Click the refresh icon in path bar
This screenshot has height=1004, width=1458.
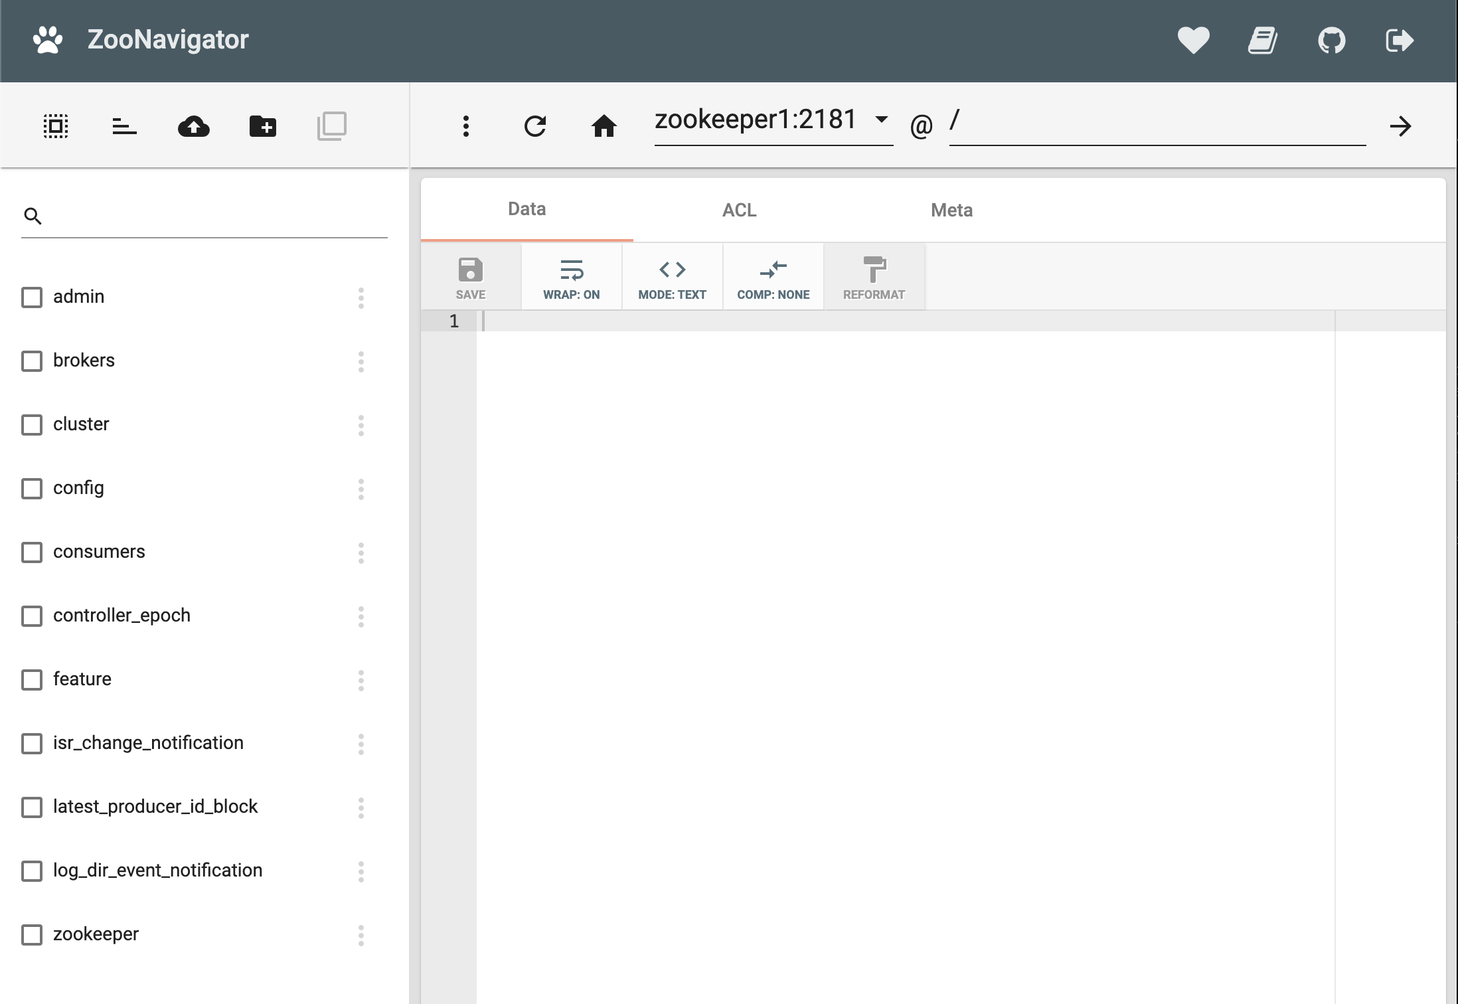[534, 126]
